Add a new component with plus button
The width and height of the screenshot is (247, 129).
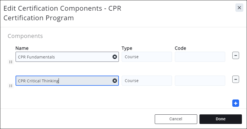pos(236,103)
